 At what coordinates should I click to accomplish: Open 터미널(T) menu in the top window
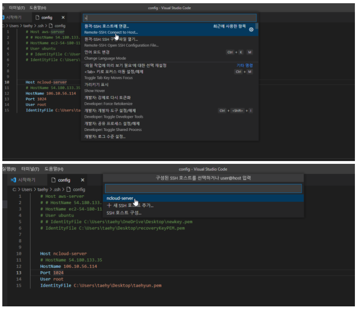pyautogui.click(x=17, y=8)
